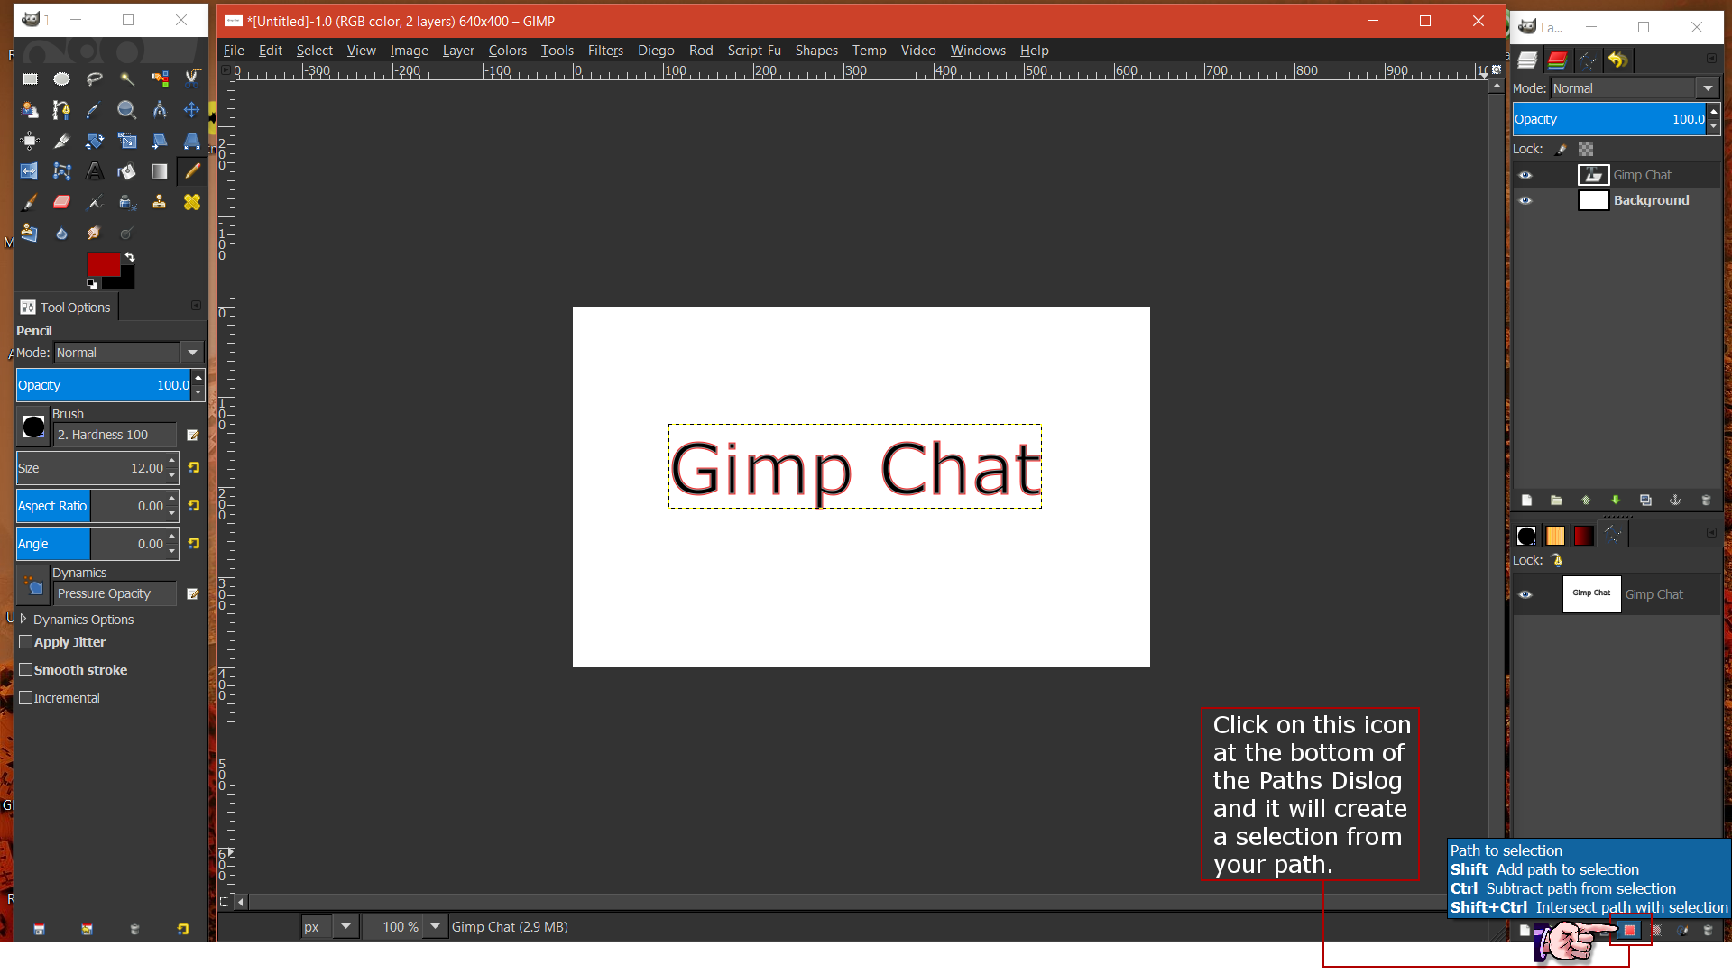Viewport: 1732px width, 974px height.
Task: Activate the Paths tool
Action: click(62, 110)
